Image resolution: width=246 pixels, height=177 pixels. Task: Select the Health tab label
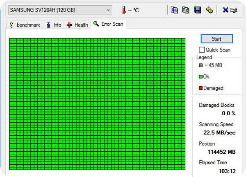coord(81,25)
